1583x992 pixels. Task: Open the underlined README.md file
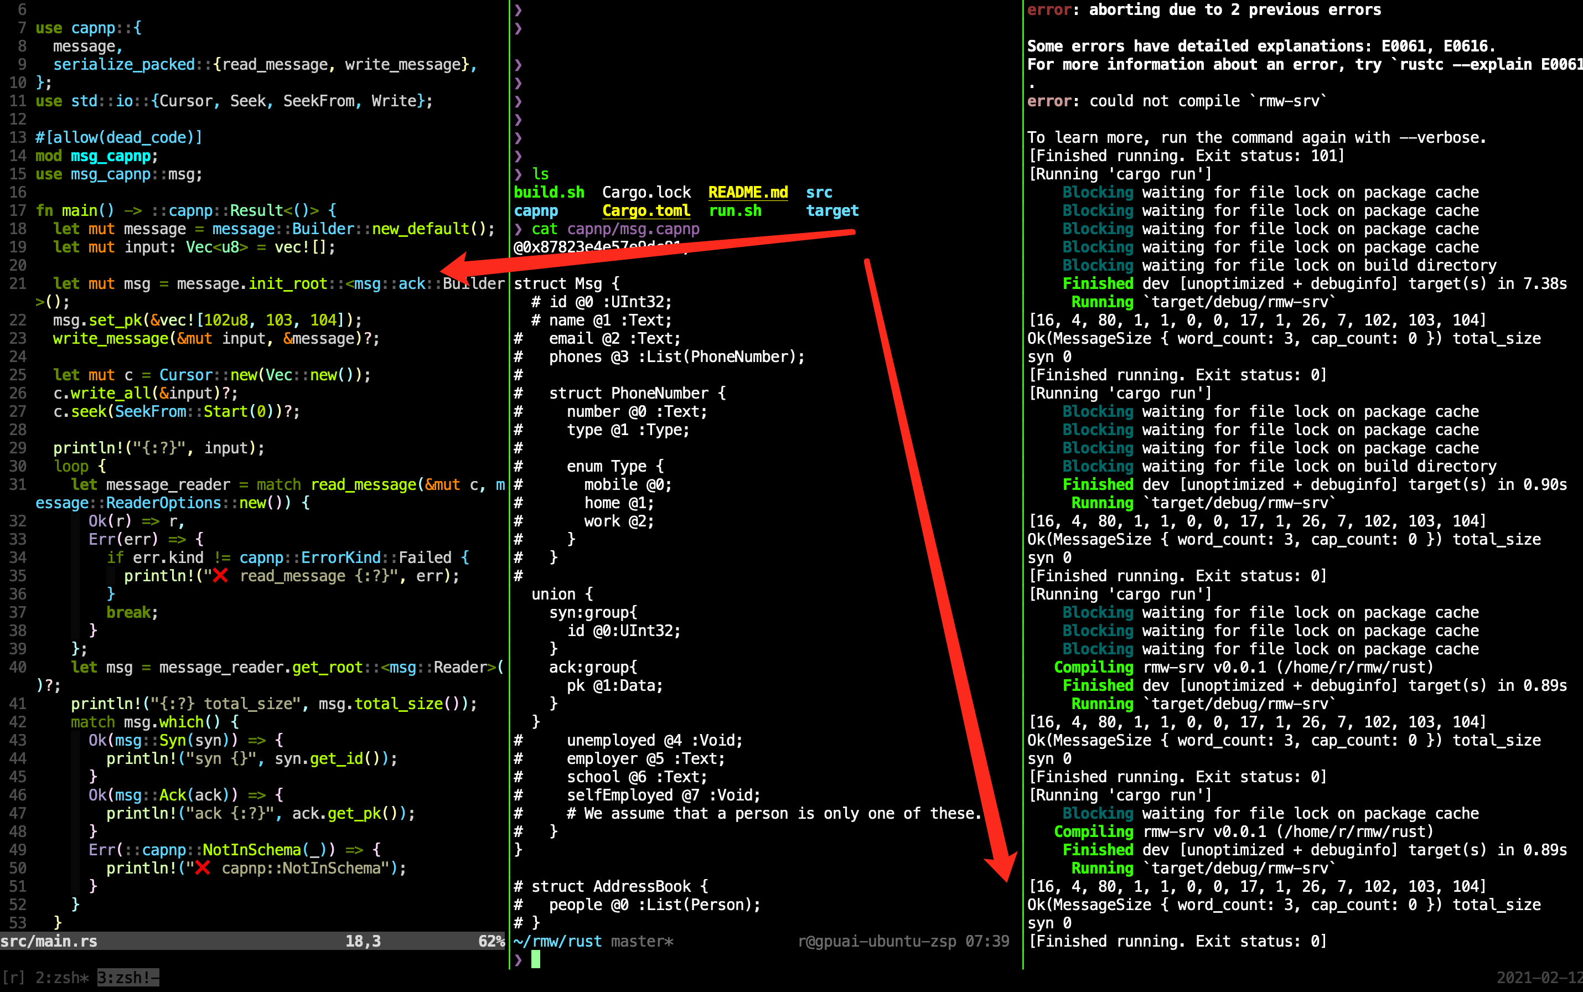747,192
